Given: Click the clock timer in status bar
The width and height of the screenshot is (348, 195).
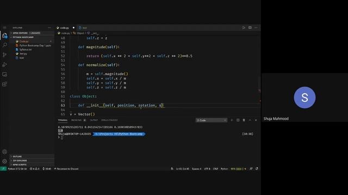Looking at the screenshot, I should [47, 168].
